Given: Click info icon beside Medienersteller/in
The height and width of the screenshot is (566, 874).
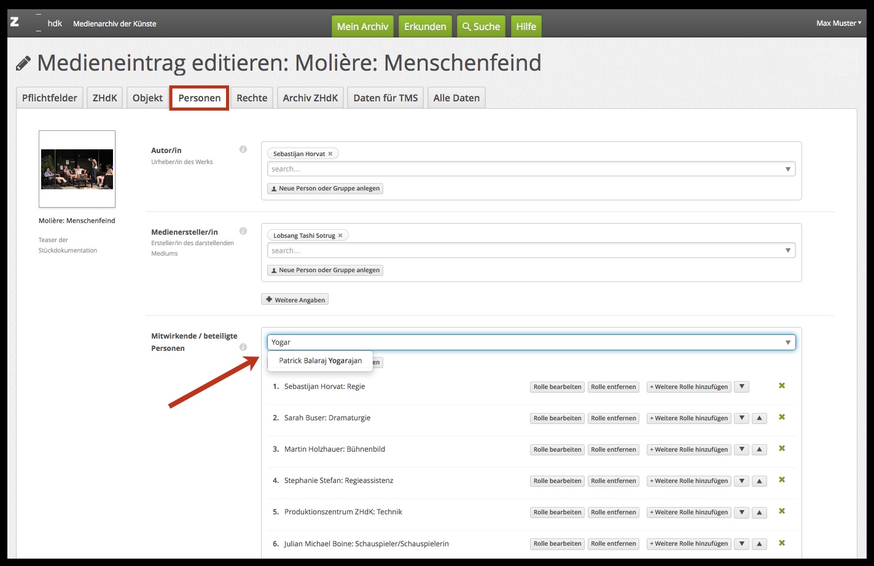Looking at the screenshot, I should (x=243, y=231).
